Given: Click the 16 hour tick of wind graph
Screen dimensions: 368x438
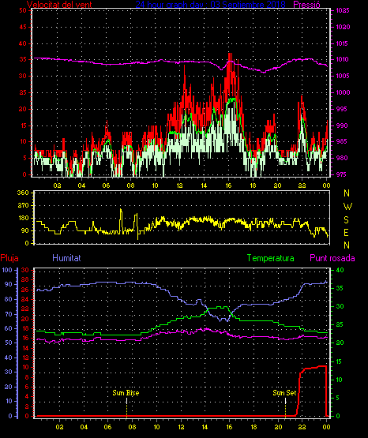Looking at the screenshot, I should coord(228,185).
